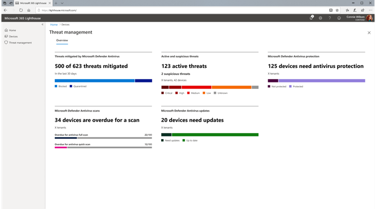Click '125 devices need antivirus protection' heading
This screenshot has width=376, height=209.
pos(316,66)
